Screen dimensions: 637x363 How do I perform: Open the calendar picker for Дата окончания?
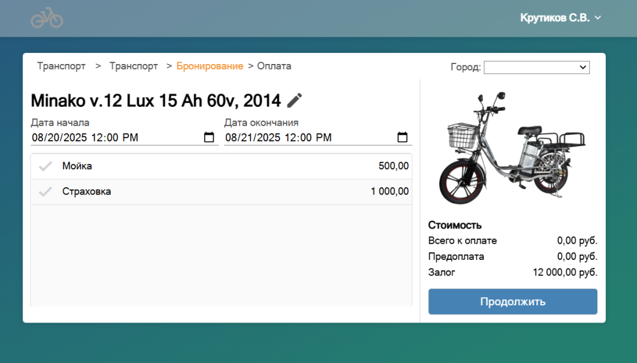tap(402, 137)
